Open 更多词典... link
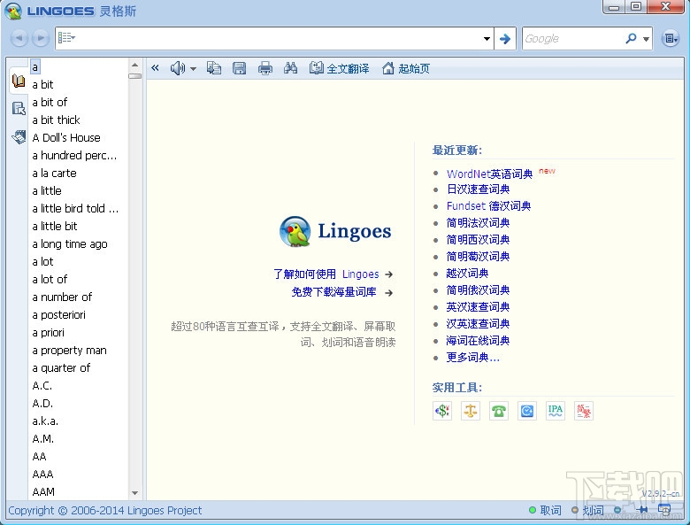690x525 pixels. [x=472, y=357]
